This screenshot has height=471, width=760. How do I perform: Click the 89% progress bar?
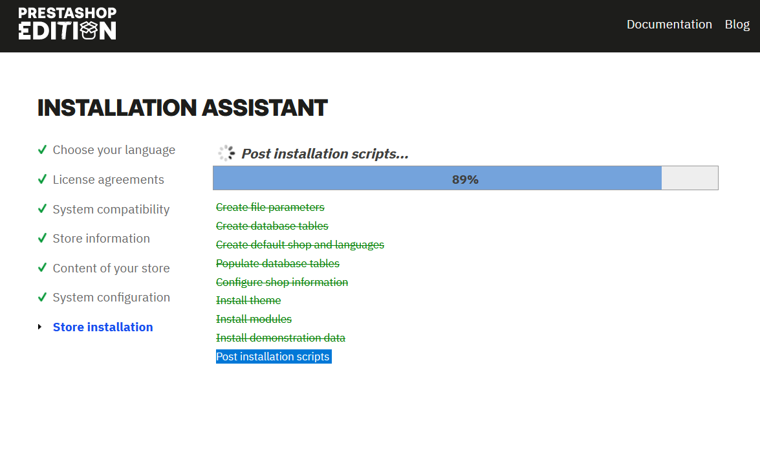[465, 179]
